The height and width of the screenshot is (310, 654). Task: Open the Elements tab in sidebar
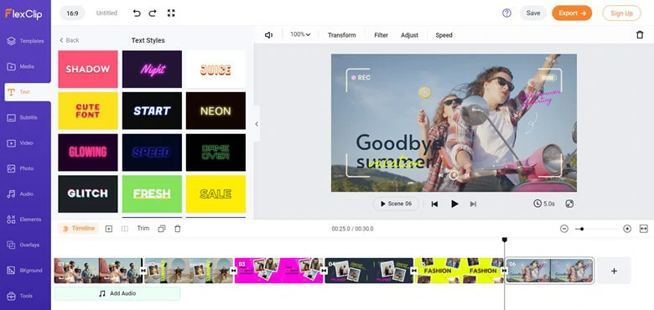pos(25,220)
